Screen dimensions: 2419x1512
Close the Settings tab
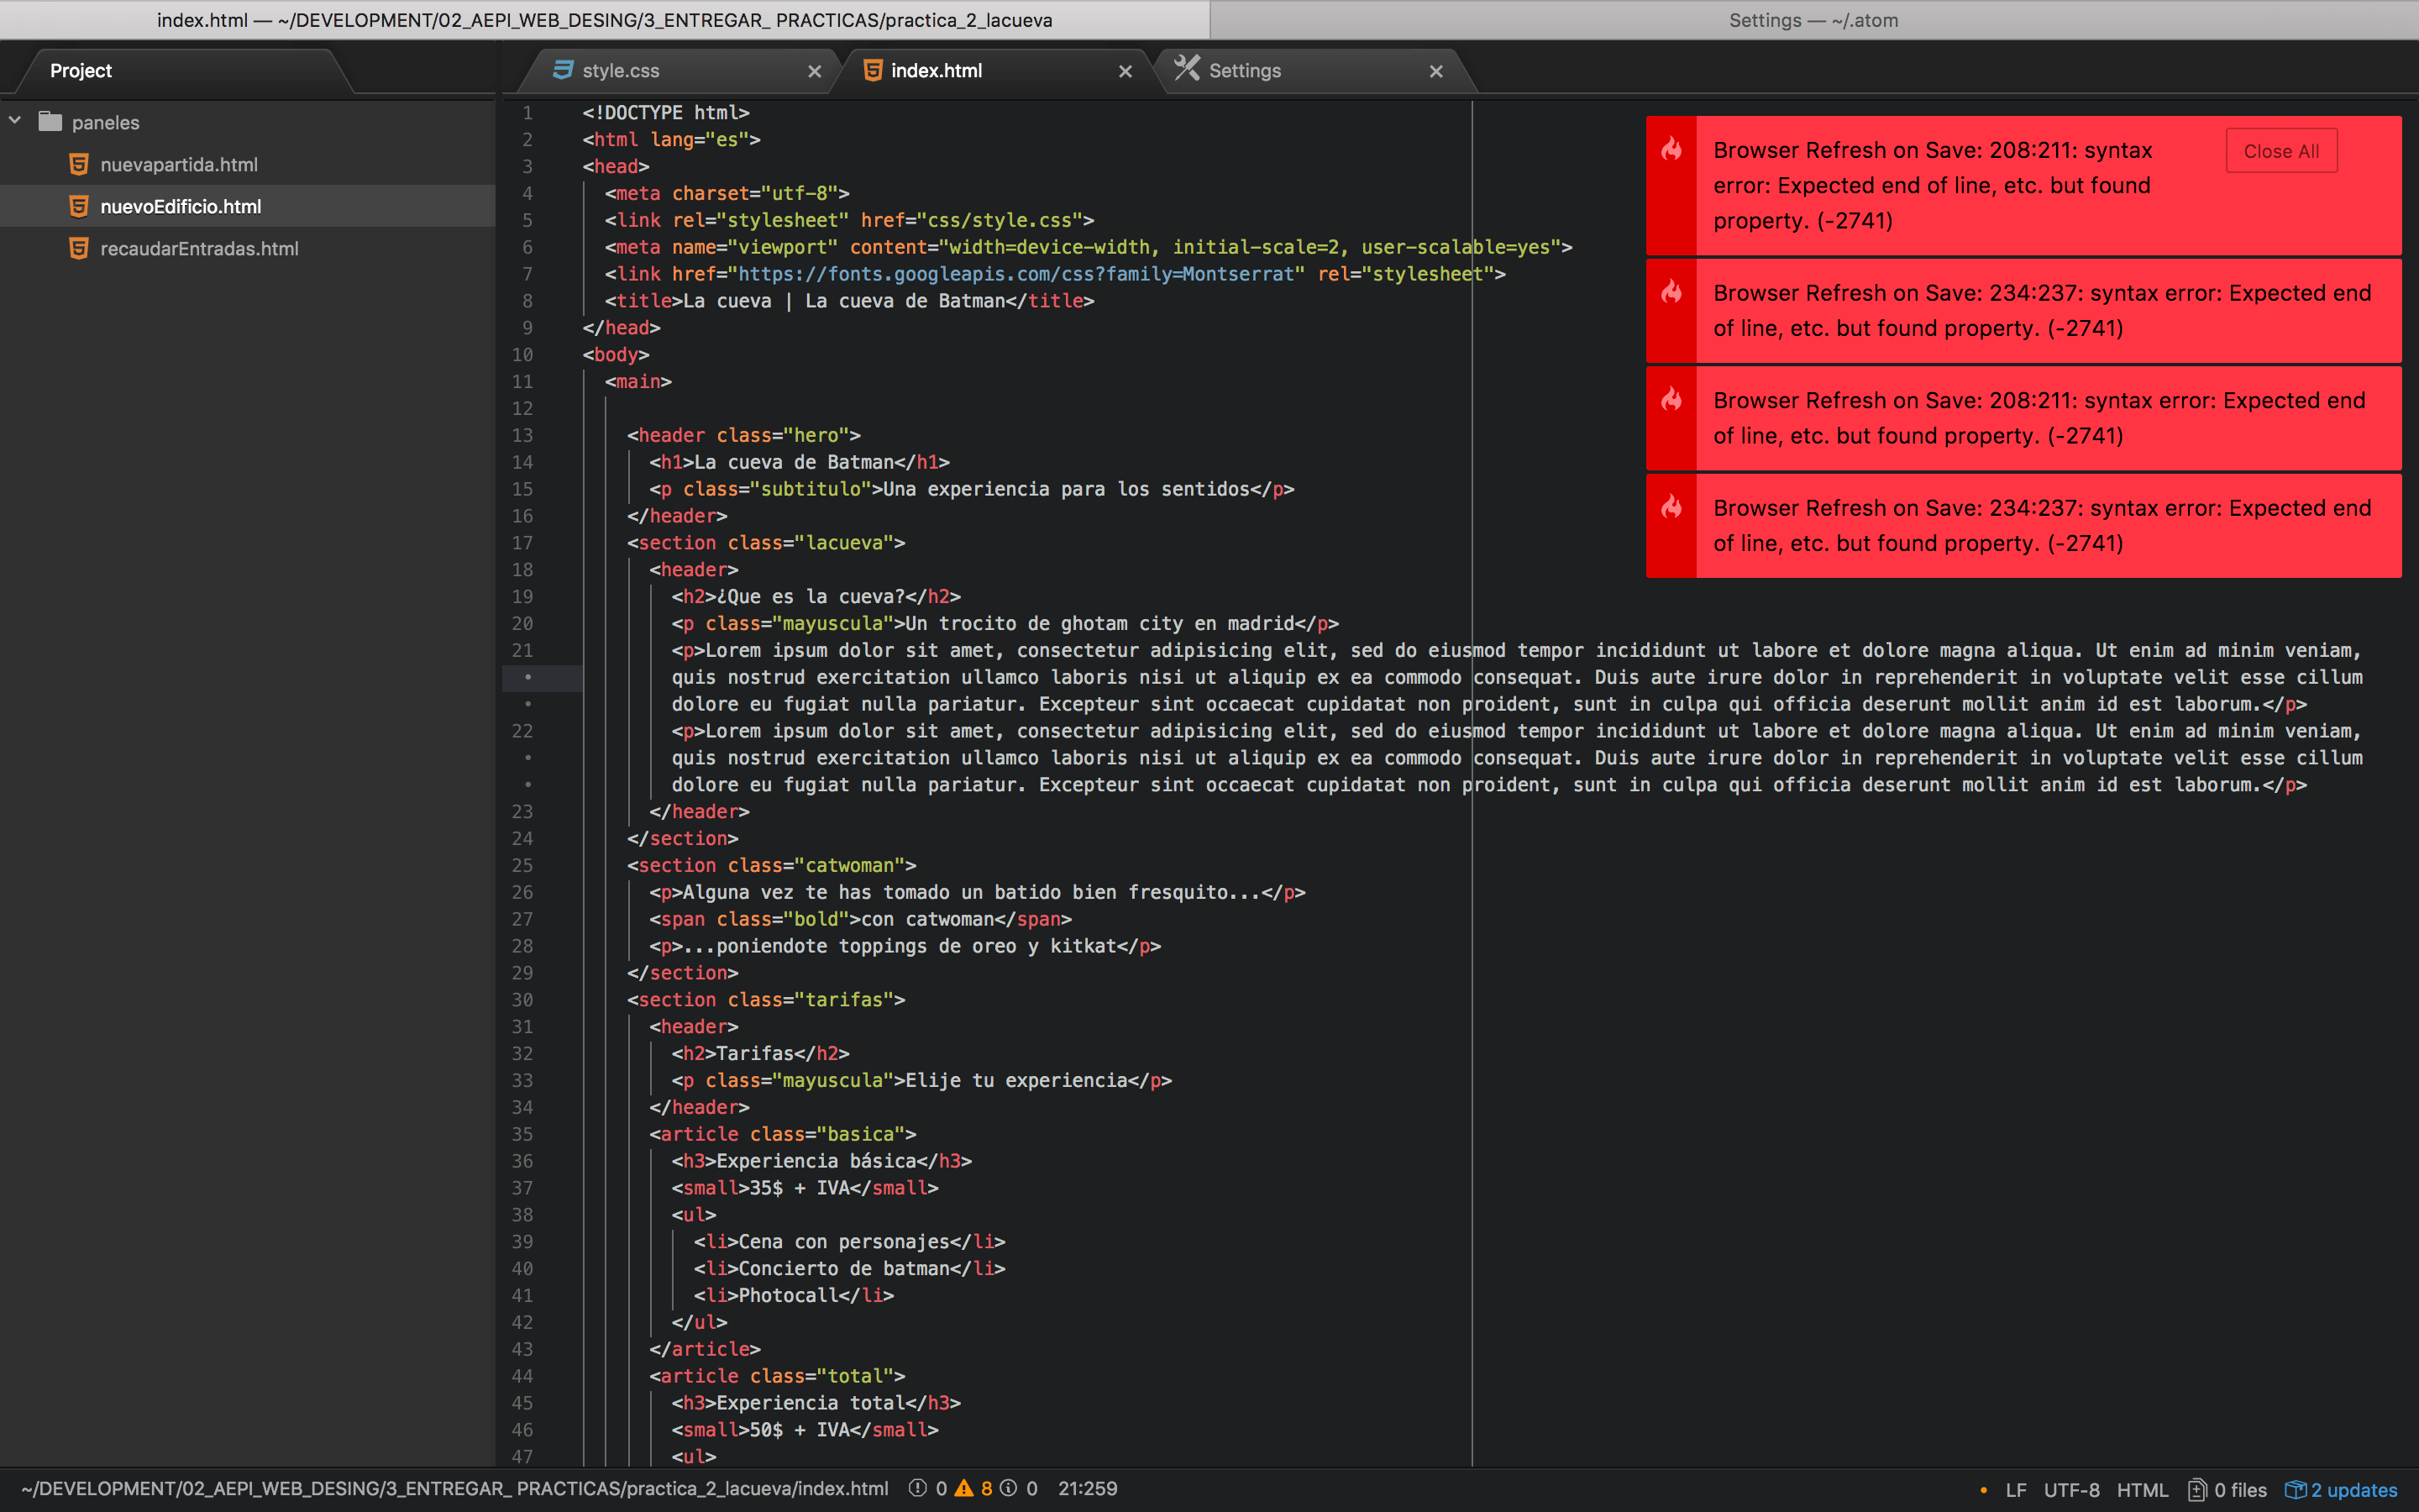(1436, 71)
